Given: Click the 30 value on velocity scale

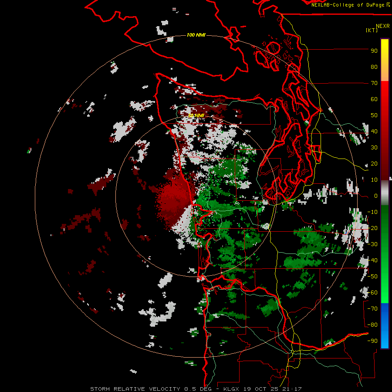Looking at the screenshot, I should pyautogui.click(x=374, y=148).
